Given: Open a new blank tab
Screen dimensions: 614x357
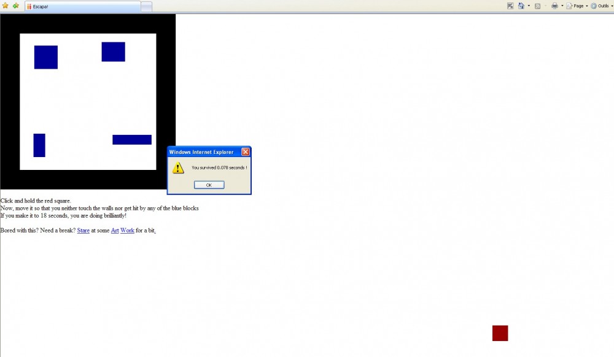Looking at the screenshot, I should point(147,6).
